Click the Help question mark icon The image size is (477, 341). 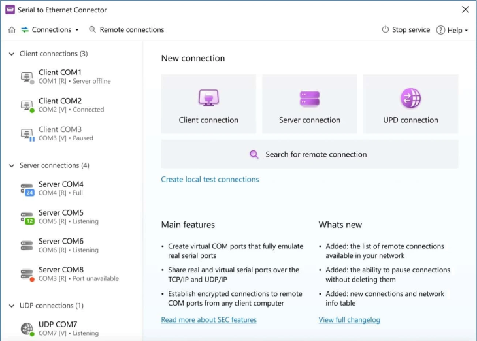click(440, 30)
